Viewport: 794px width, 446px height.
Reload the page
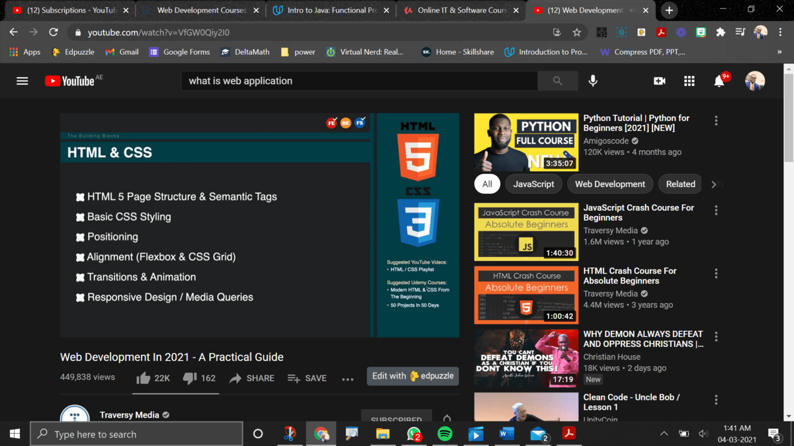coord(54,32)
